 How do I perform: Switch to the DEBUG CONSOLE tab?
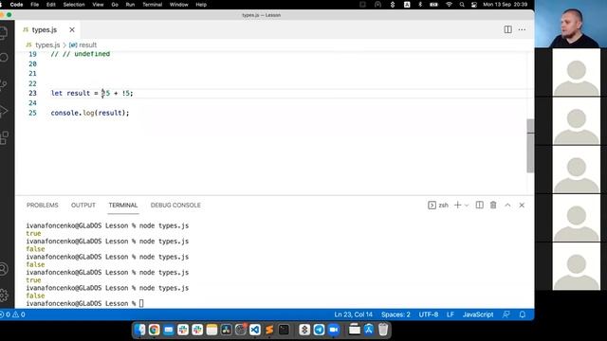pyautogui.click(x=175, y=205)
